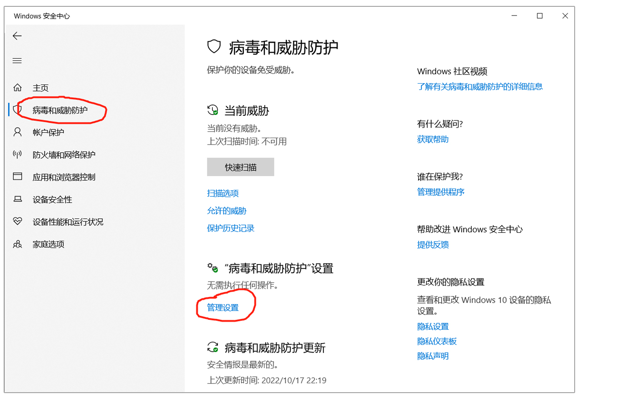The height and width of the screenshot is (399, 637).
Task: Open the 扫描选项 link
Action: [223, 193]
